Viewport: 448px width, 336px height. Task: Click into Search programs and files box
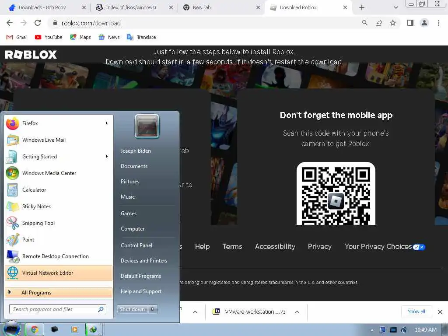[58, 309]
